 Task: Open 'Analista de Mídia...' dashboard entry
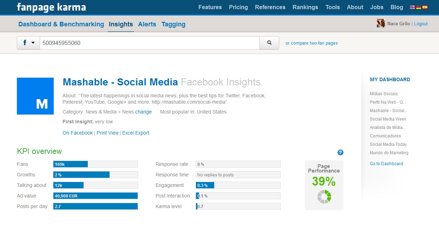pyautogui.click(x=388, y=128)
